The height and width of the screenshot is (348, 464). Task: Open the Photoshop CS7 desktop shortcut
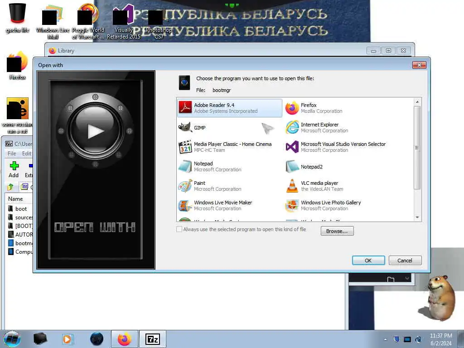pos(159,24)
